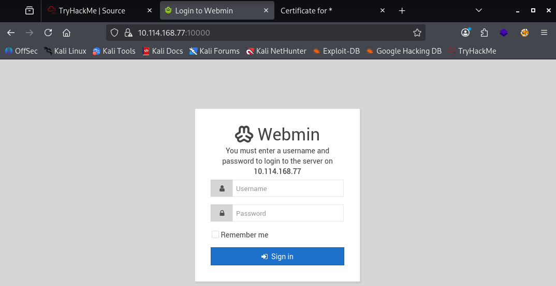Open the Firefox account profile icon
Viewport: 556px width, 286px height.
click(465, 33)
